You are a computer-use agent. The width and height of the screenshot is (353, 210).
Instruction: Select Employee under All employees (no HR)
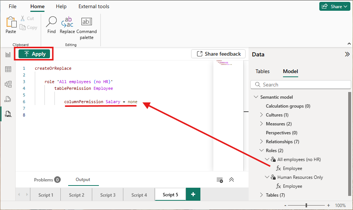tap(293, 168)
